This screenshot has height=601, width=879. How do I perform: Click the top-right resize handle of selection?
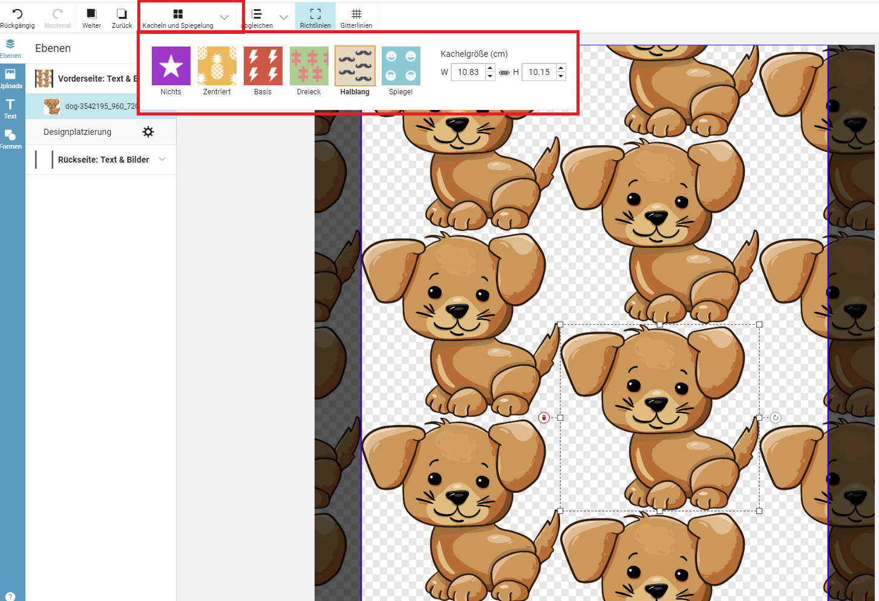(x=759, y=325)
